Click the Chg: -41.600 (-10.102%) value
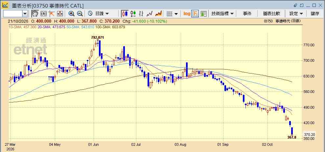This screenshot has height=152, width=325. [145, 21]
